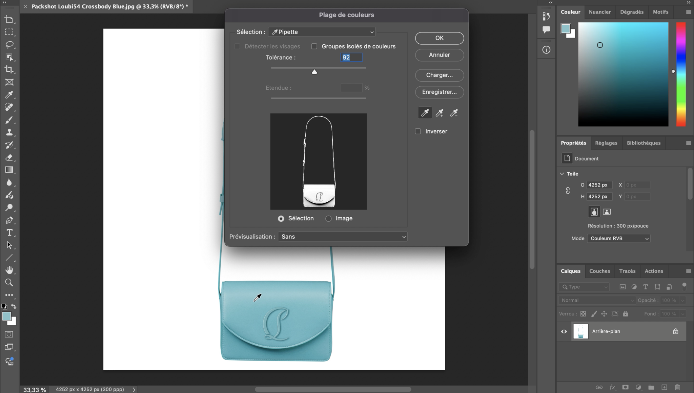Select the Crop tool in toolbar

pos(9,69)
